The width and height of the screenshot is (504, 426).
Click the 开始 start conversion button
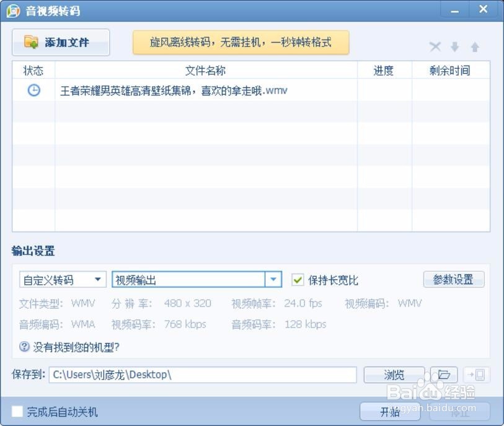click(389, 412)
